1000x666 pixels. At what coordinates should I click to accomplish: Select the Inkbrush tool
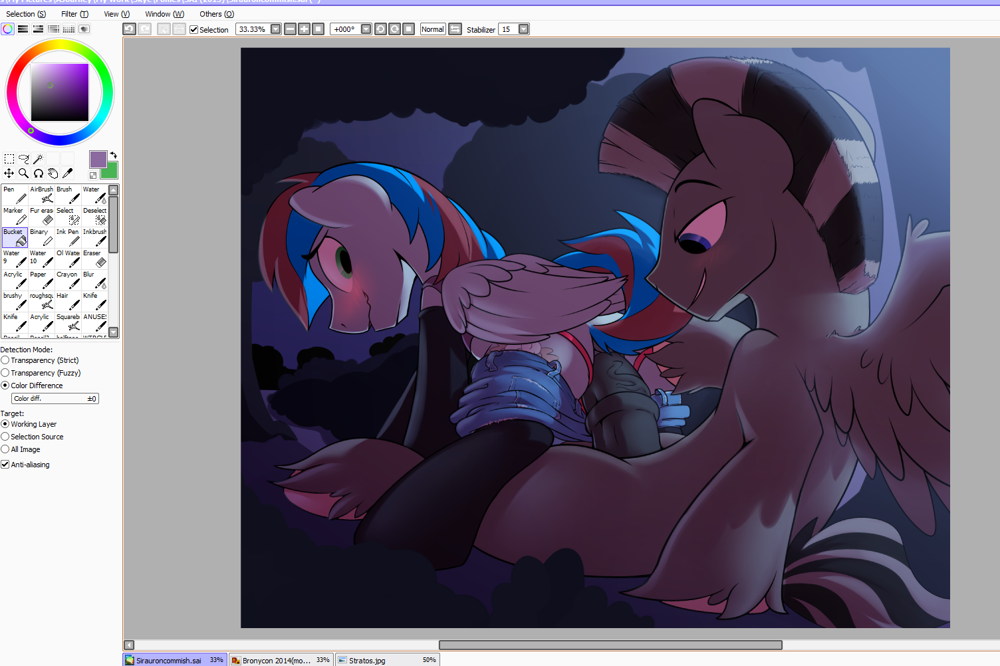[94, 237]
